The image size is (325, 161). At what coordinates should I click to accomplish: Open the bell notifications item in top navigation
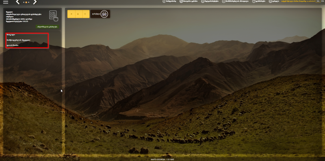pyautogui.click(x=210, y=1)
